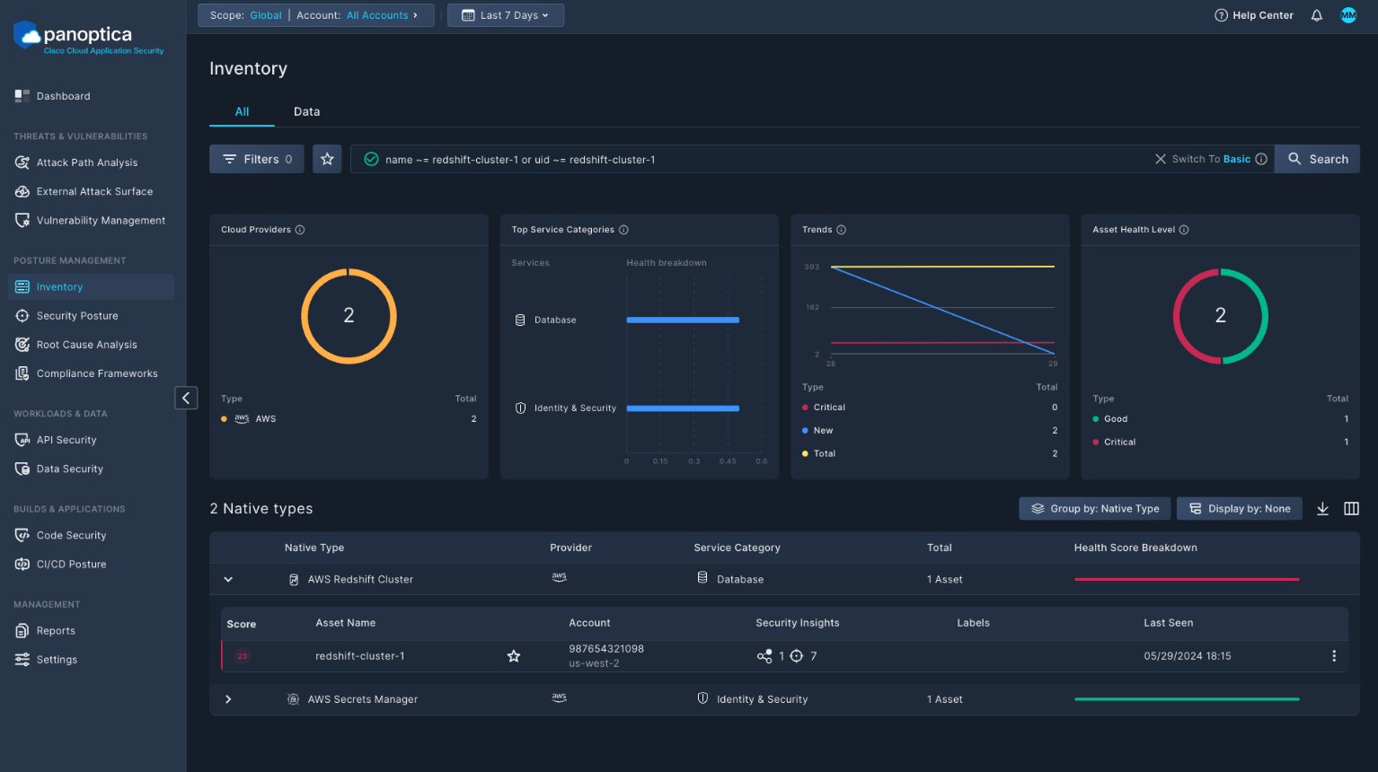Sort by the Score column header
The height and width of the screenshot is (772, 1378).
[242, 624]
